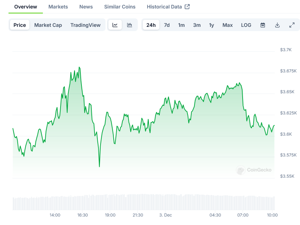
Task: Go to the News tab
Action: 86,7
